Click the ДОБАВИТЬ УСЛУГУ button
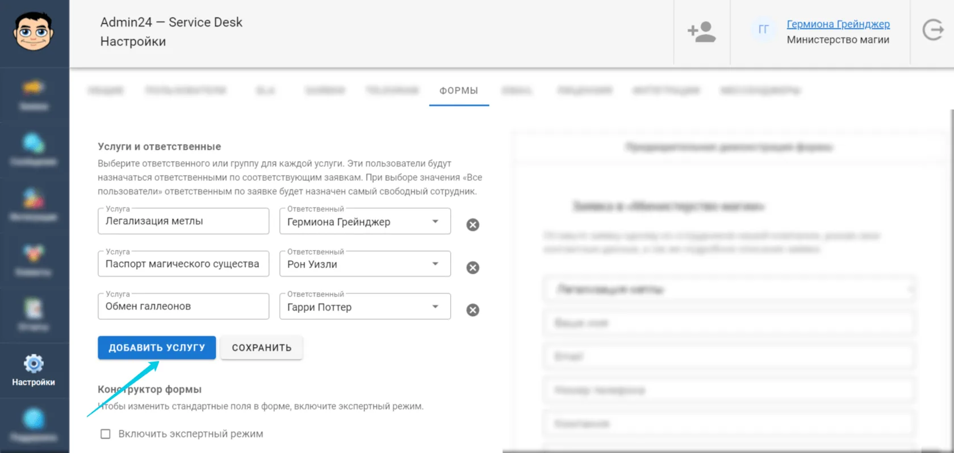 157,348
